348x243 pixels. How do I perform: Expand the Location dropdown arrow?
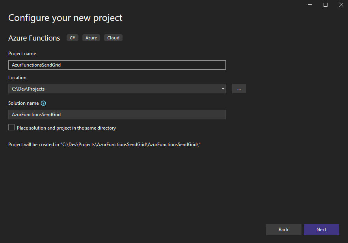click(223, 89)
